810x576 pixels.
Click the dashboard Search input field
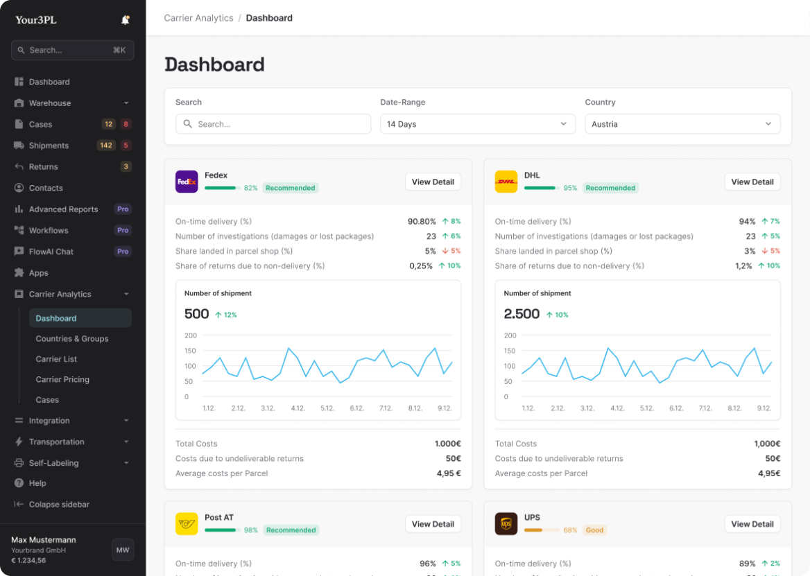[273, 124]
